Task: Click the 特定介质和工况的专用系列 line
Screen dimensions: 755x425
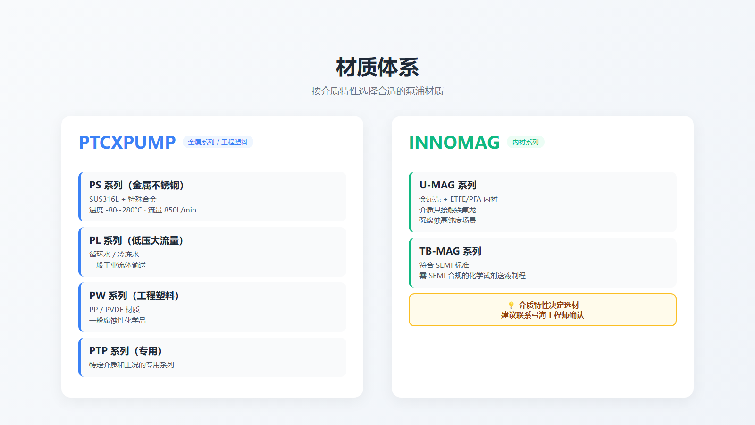Action: pyautogui.click(x=132, y=365)
